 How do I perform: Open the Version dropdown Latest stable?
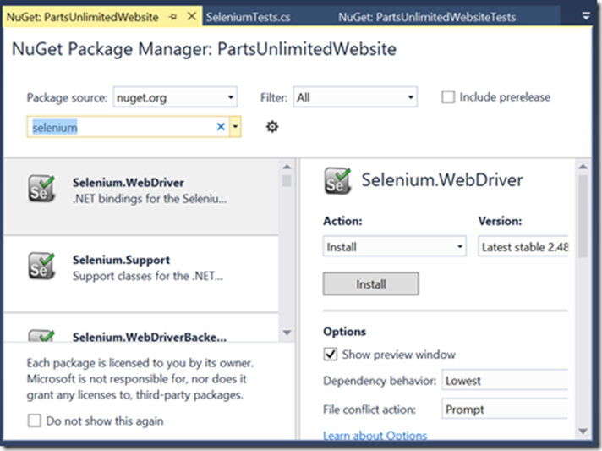pos(523,246)
